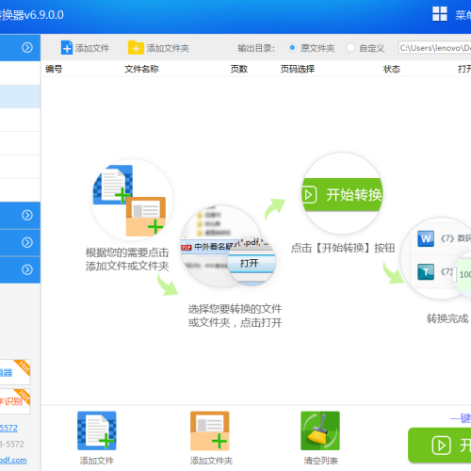Click the Clear List broom icon
This screenshot has height=471, width=471.
(320, 430)
